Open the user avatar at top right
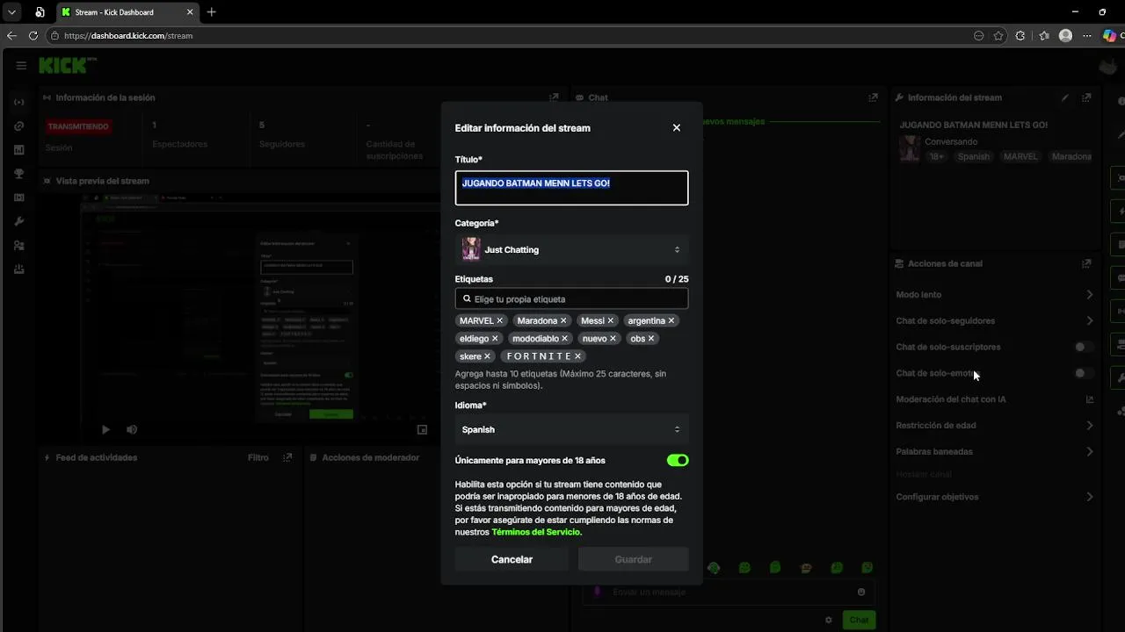Image resolution: width=1125 pixels, height=632 pixels. (x=1107, y=67)
